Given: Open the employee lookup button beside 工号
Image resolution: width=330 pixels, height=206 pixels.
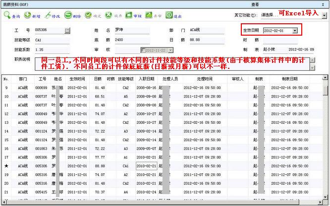Looking at the screenshot, I should click(x=67, y=31).
